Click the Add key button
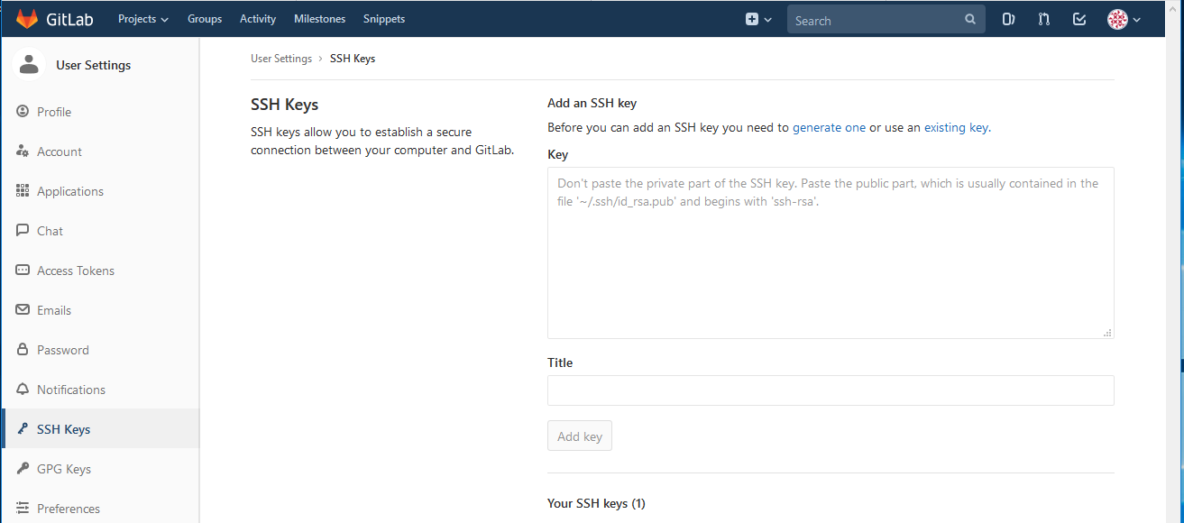The image size is (1184, 523). point(580,436)
